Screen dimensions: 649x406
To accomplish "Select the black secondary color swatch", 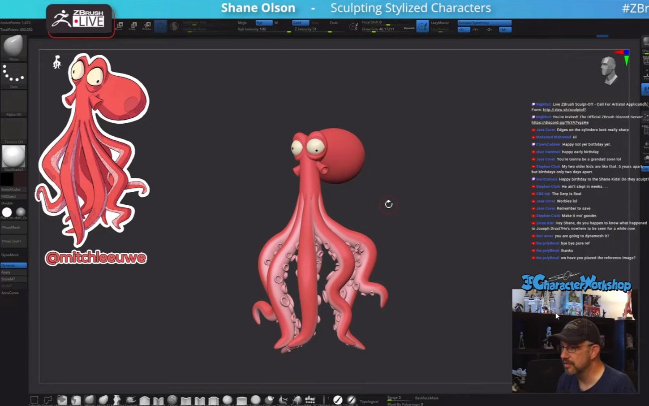I will 7,180.
